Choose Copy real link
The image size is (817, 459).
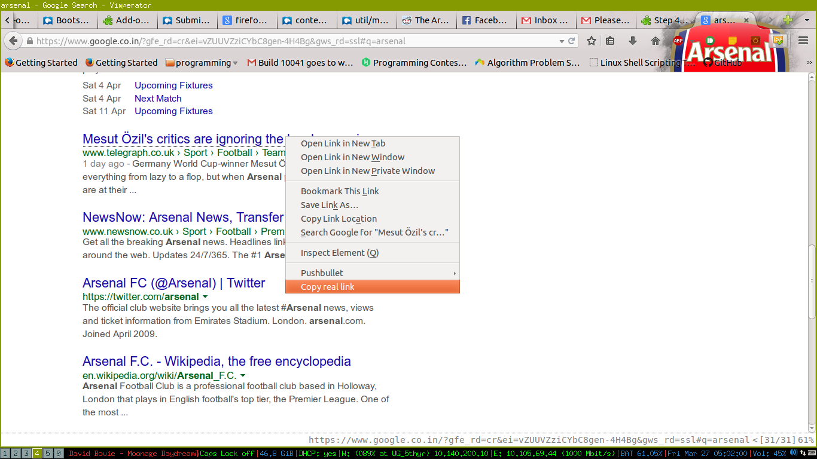[x=373, y=287]
